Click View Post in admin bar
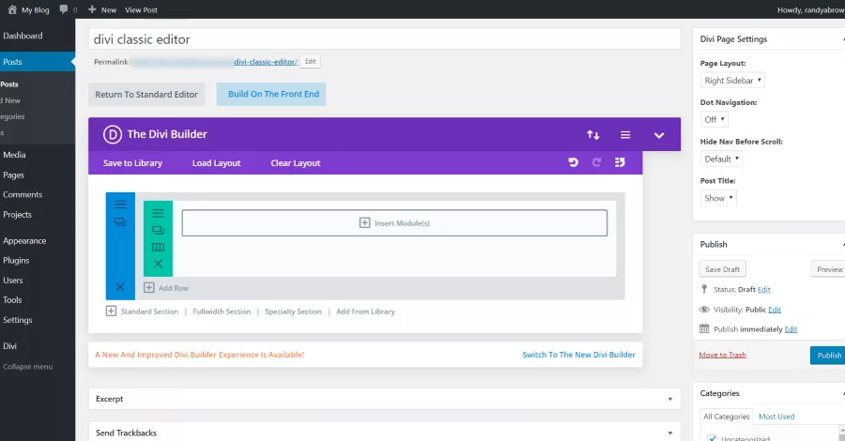The image size is (845, 441). pyautogui.click(x=141, y=9)
